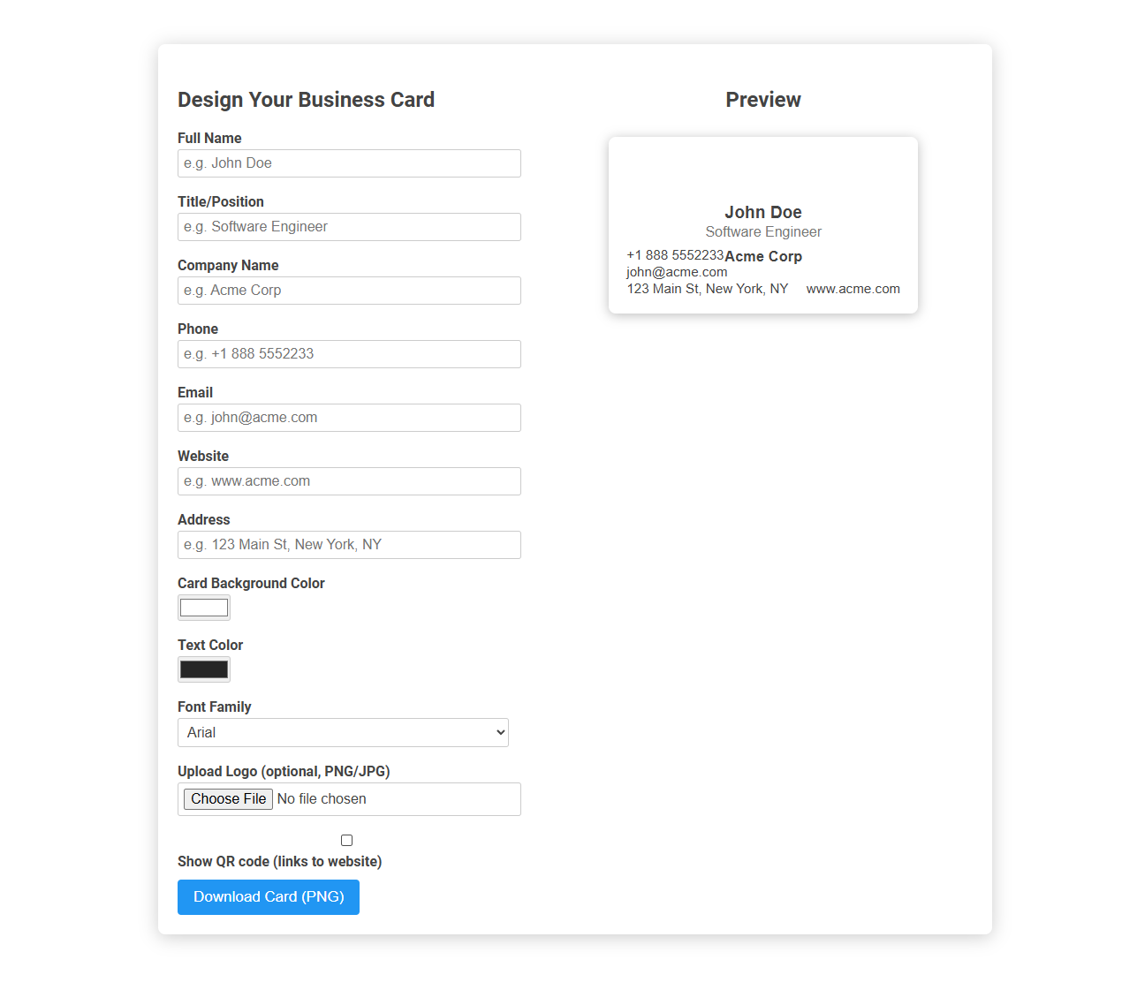Enable the Show QR code checkbox
The height and width of the screenshot is (1005, 1122).
point(346,840)
